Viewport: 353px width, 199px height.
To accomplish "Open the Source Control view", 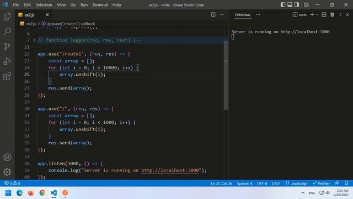I will point(7,46).
